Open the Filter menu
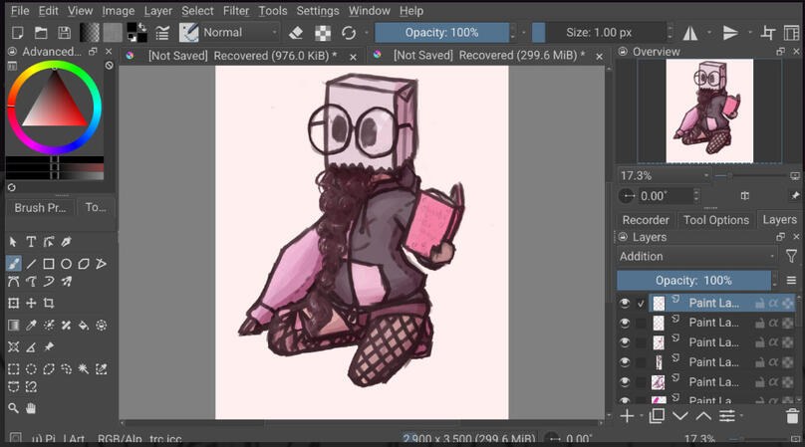 [x=236, y=10]
